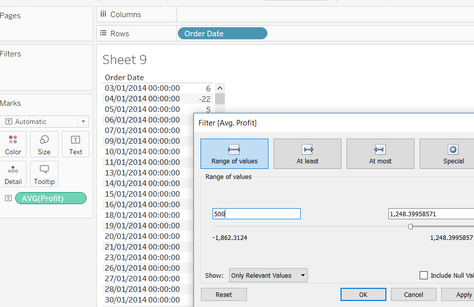The height and width of the screenshot is (307, 474).
Task: Switch the filter to At most mode
Action: [380, 154]
